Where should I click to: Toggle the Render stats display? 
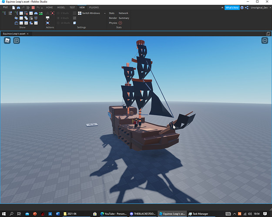pos(113,18)
